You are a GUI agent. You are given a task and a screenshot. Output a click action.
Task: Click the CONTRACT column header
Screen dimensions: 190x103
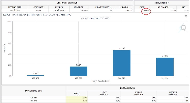click(x=38, y=7)
